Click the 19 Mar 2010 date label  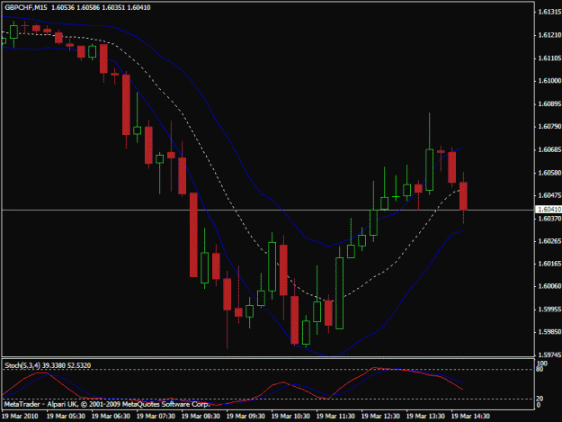click(x=21, y=417)
